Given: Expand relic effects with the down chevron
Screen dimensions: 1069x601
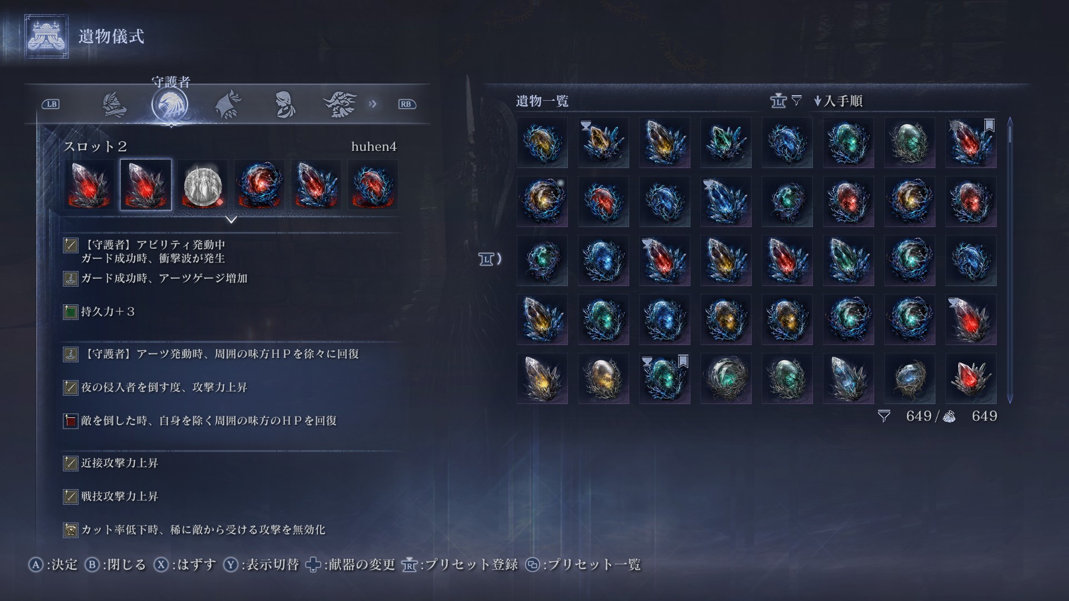Looking at the screenshot, I should [x=231, y=219].
